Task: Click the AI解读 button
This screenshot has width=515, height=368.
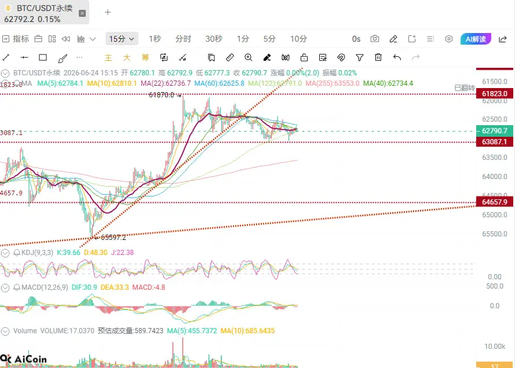Action: tap(476, 39)
